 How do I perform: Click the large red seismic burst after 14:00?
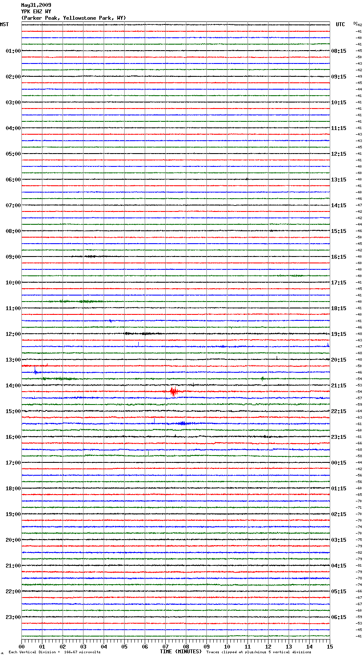click(x=175, y=391)
